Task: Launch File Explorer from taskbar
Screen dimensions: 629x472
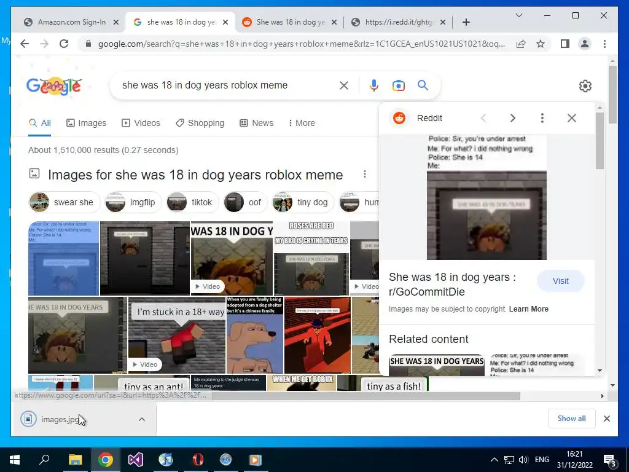Action: (x=75, y=460)
